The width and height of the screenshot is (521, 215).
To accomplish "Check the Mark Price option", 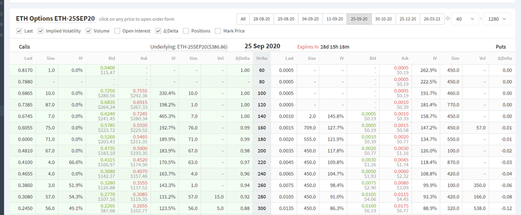I will pyautogui.click(x=218, y=31).
